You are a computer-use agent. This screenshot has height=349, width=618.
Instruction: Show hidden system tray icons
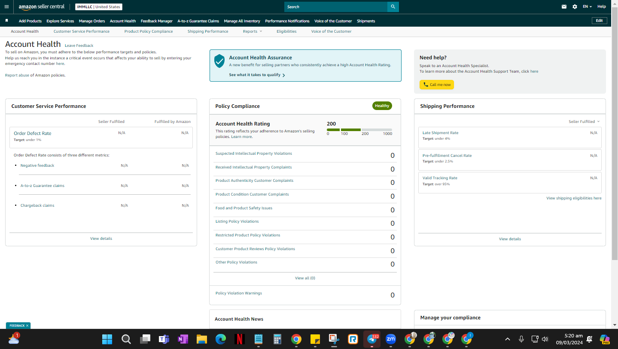tap(507, 339)
